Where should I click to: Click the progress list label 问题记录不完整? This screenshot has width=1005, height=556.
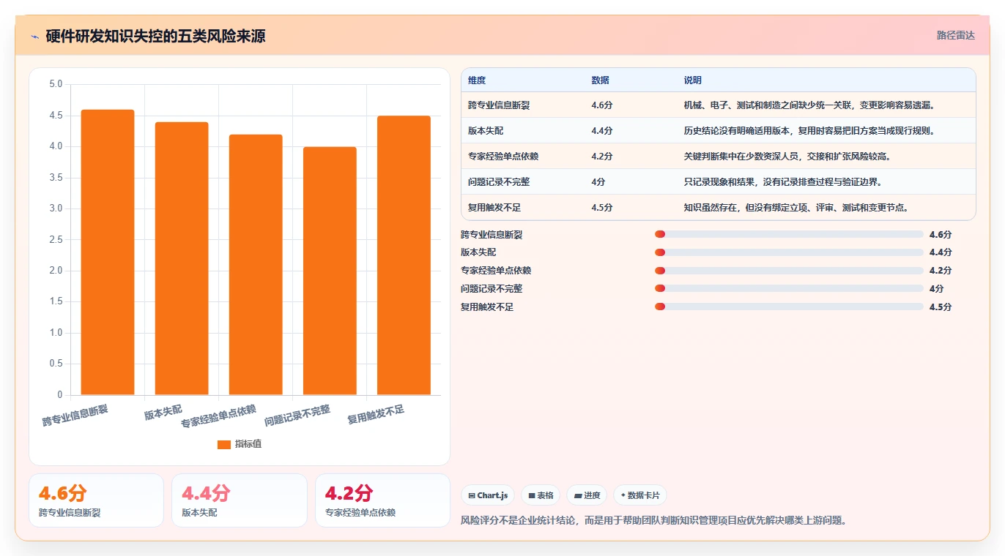click(492, 289)
